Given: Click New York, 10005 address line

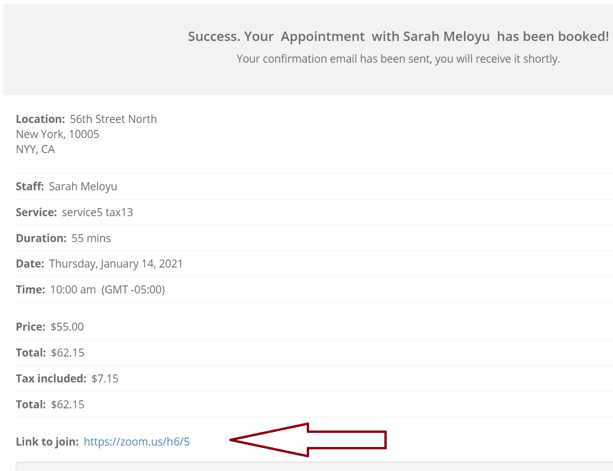Looking at the screenshot, I should [x=57, y=134].
